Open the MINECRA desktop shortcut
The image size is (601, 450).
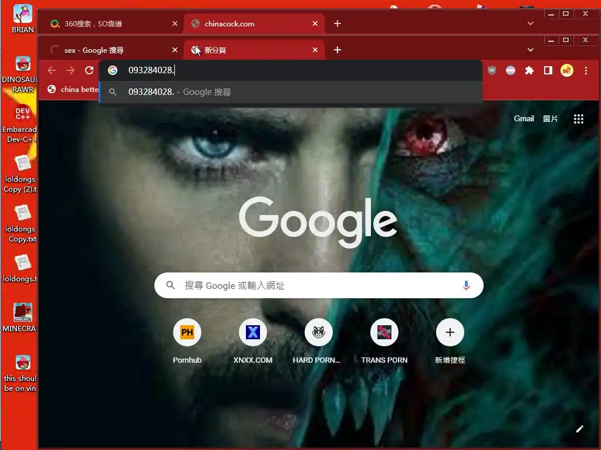click(x=21, y=317)
